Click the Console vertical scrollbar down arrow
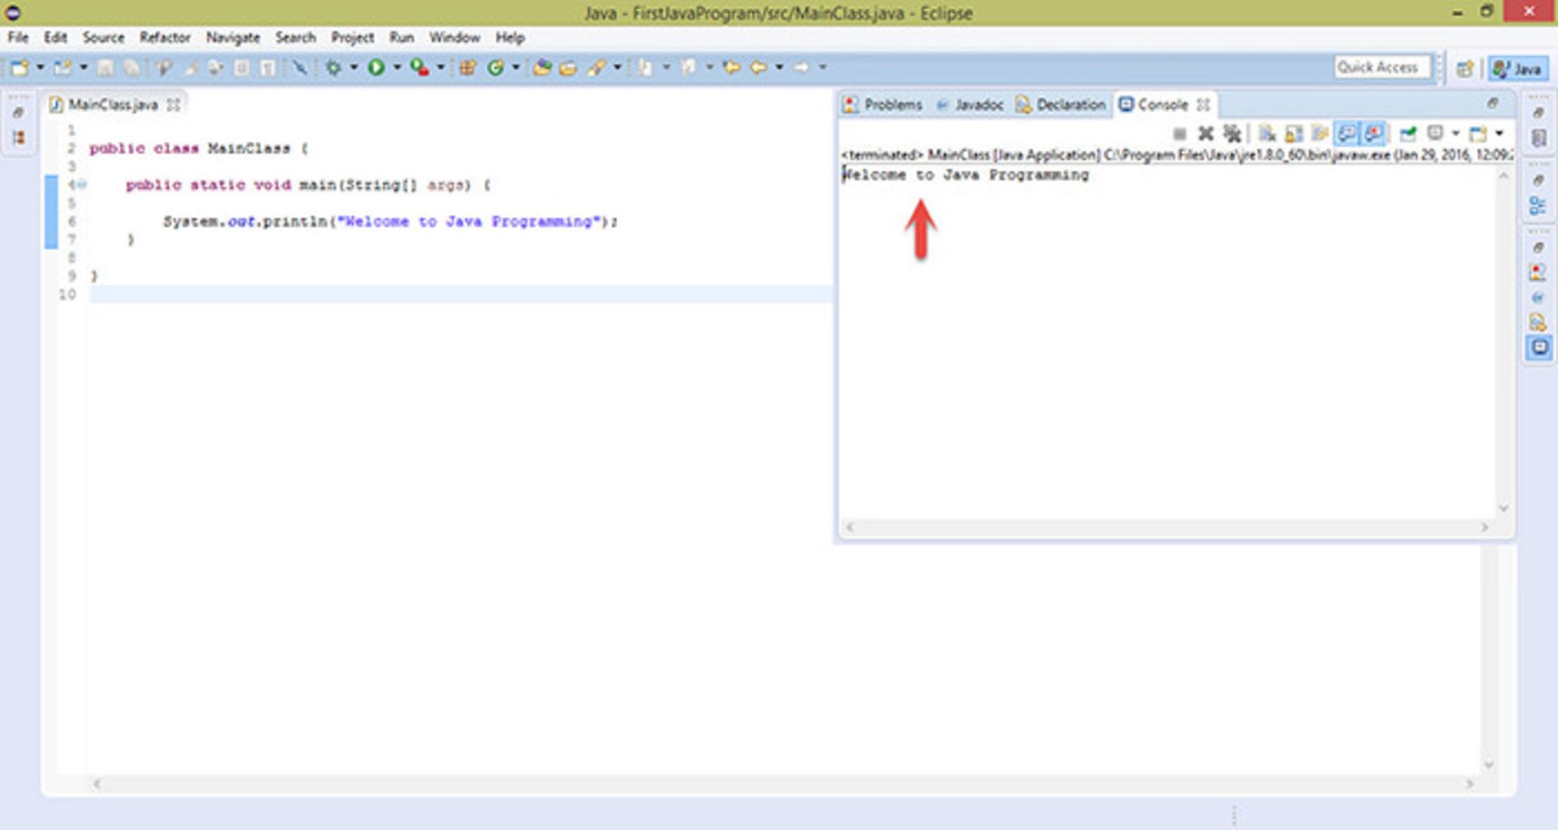 [1503, 509]
